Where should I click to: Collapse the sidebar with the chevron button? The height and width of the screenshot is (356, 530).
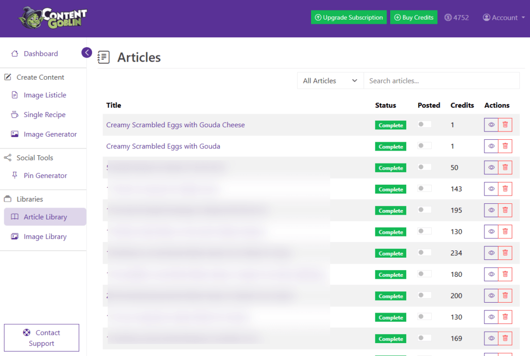tap(86, 53)
